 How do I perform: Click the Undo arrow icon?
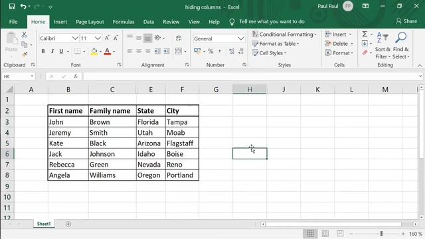pyautogui.click(x=23, y=6)
